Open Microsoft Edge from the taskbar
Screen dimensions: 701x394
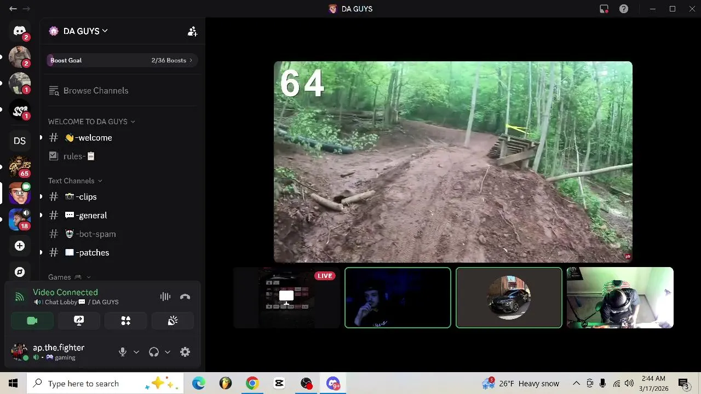click(x=198, y=384)
